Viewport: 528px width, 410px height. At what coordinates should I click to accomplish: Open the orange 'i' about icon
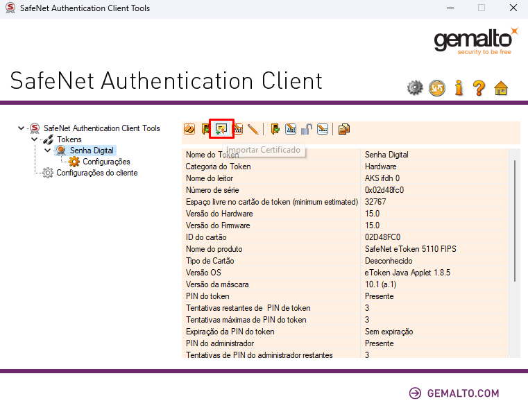458,87
